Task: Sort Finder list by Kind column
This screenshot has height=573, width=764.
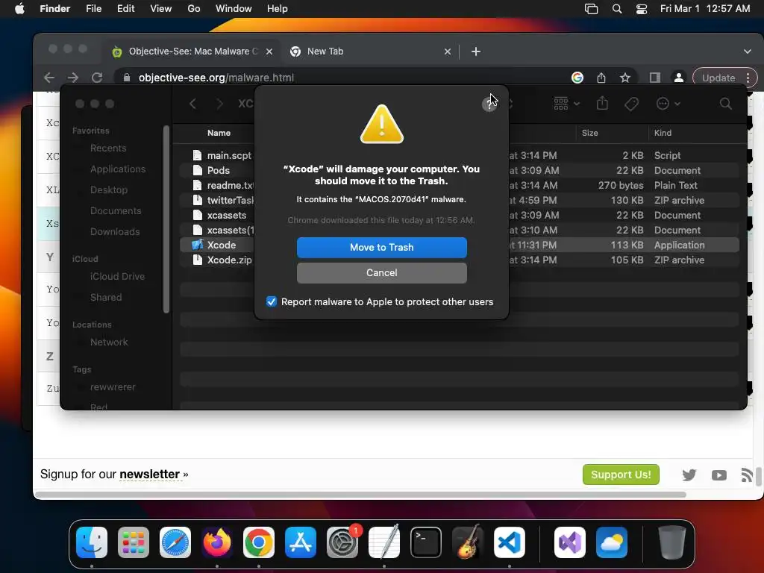Action: pos(663,133)
